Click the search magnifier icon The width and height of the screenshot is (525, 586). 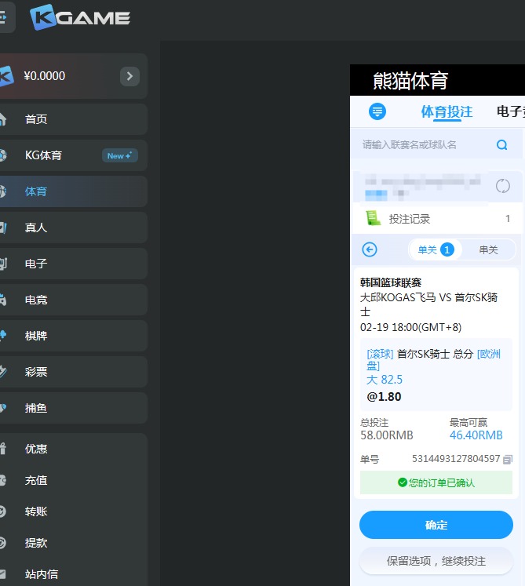501,144
